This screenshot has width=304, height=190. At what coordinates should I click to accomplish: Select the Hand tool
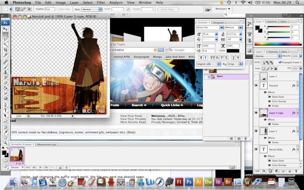pos(5,138)
